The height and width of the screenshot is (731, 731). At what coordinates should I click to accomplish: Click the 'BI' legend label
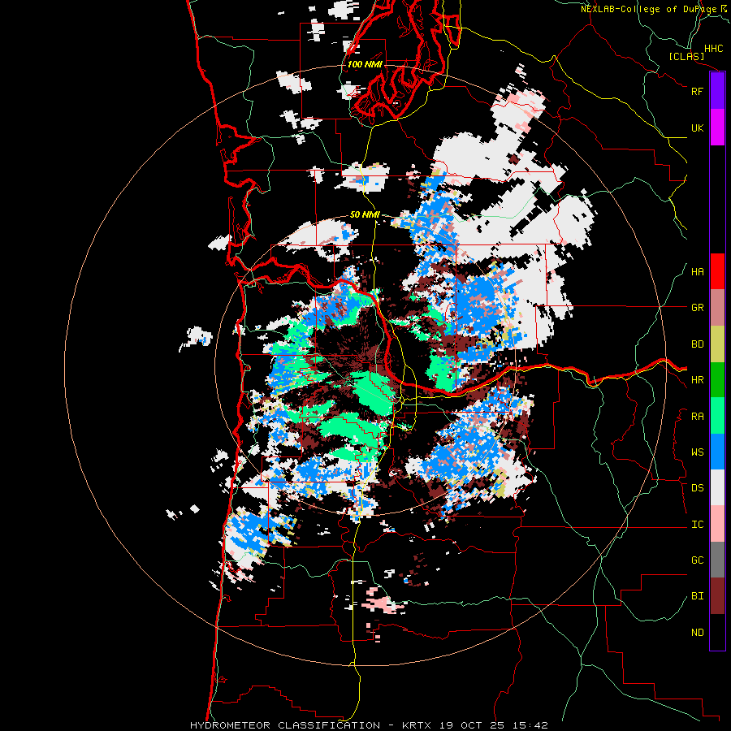697,596
